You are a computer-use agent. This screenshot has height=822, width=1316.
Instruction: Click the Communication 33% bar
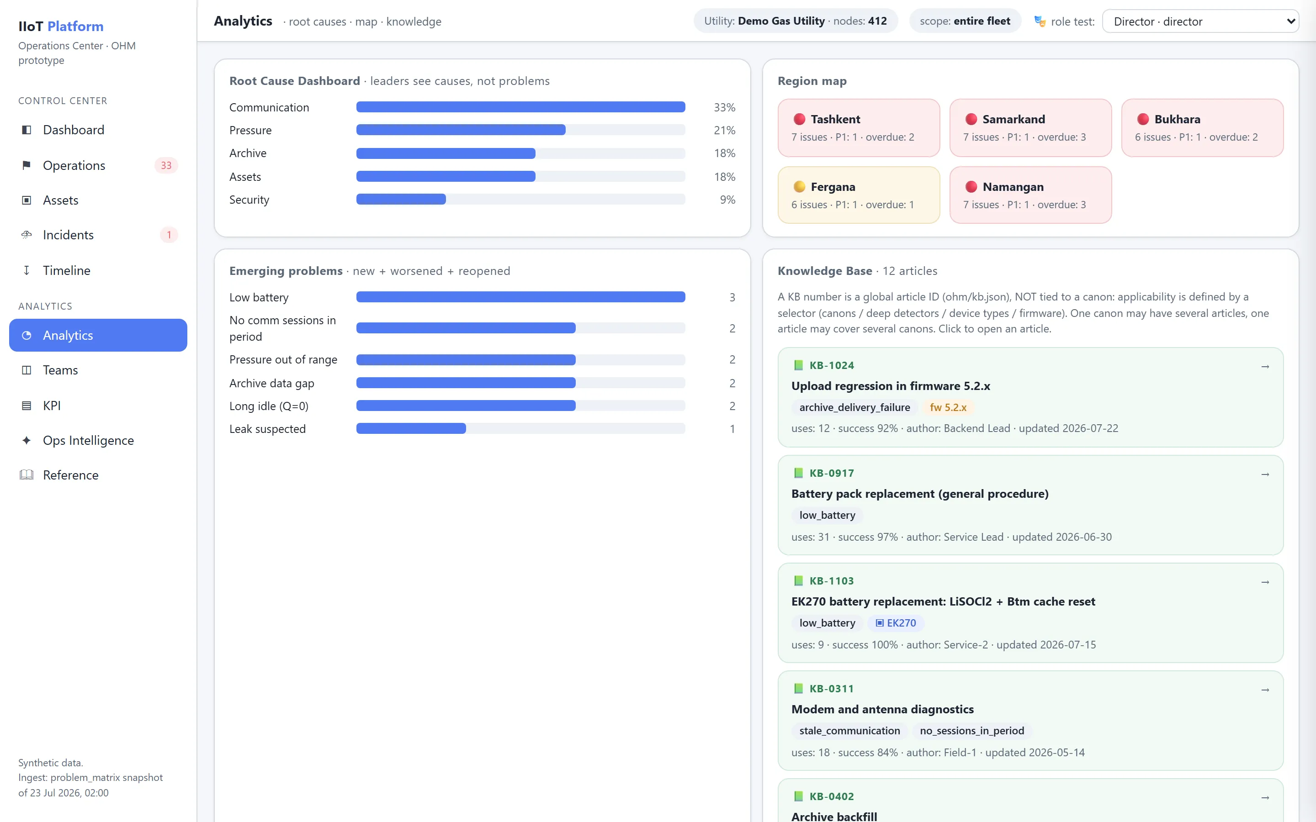(520, 107)
